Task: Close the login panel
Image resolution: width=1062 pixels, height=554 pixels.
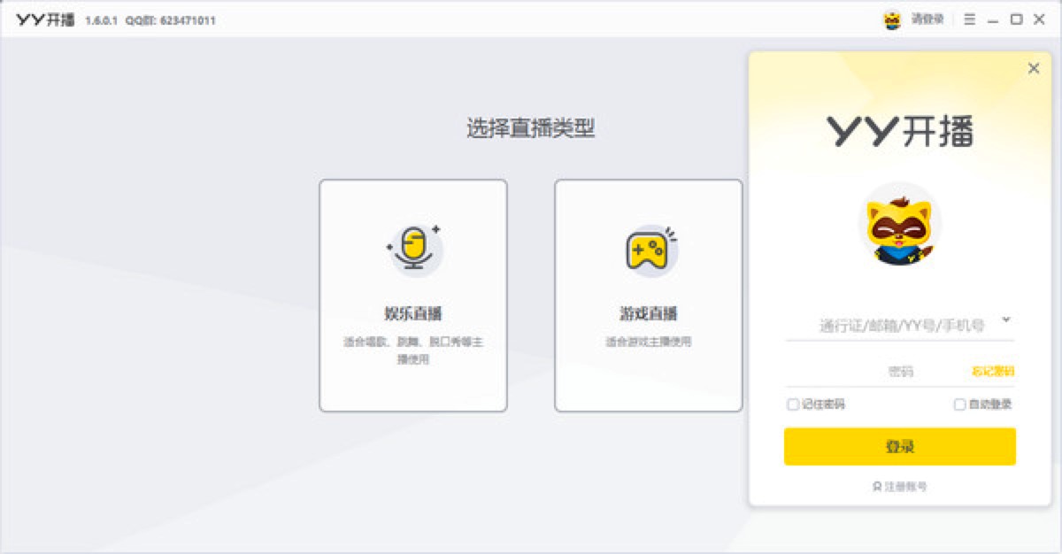Action: coord(1034,68)
